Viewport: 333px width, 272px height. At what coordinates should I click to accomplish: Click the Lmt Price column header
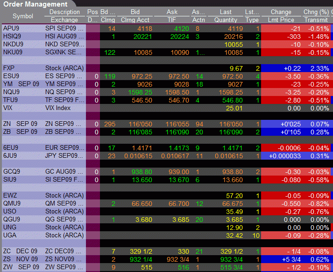point(281,20)
